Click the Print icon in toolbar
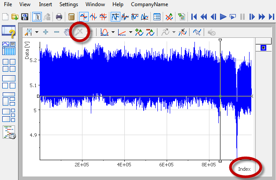This screenshot has height=180, width=276. [59, 17]
